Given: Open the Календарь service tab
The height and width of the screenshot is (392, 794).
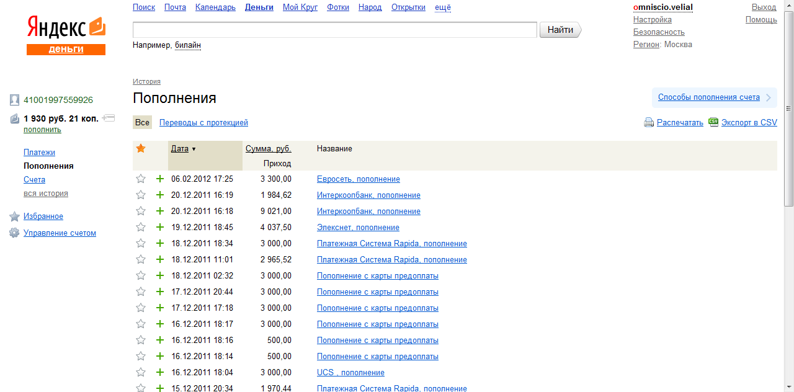Looking at the screenshot, I should pos(215,7).
